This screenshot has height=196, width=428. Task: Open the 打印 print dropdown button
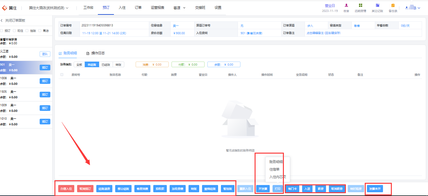278,189
